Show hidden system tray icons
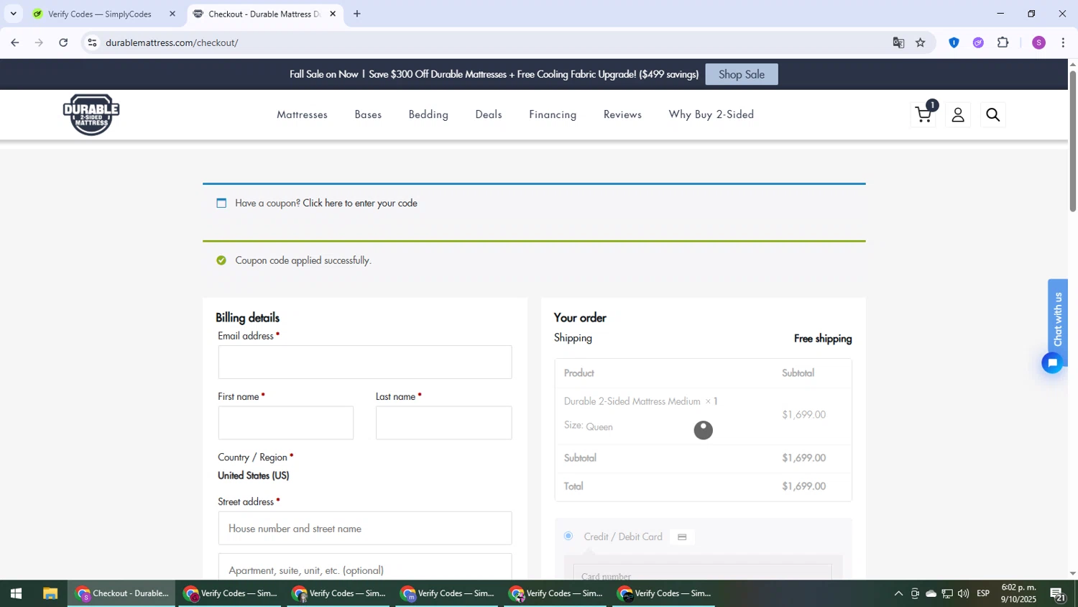 tap(898, 594)
